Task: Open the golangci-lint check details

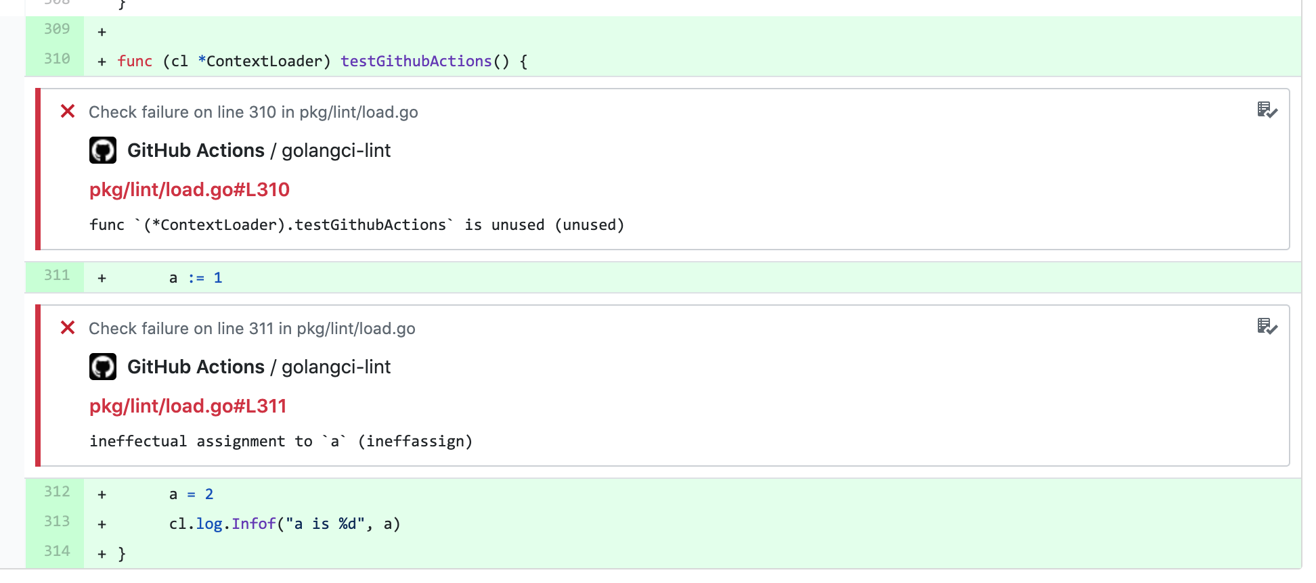Action: point(336,150)
